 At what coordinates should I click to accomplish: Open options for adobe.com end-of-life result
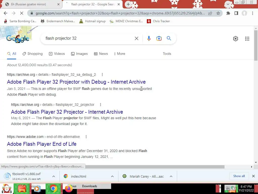pos(86,137)
